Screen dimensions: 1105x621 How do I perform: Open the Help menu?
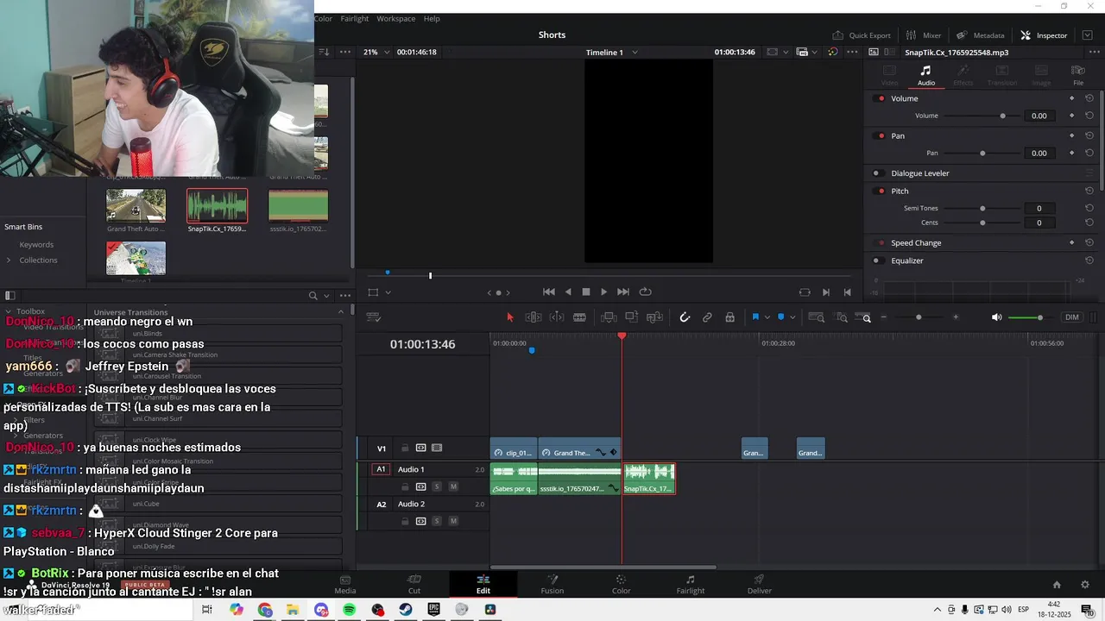pos(432,19)
